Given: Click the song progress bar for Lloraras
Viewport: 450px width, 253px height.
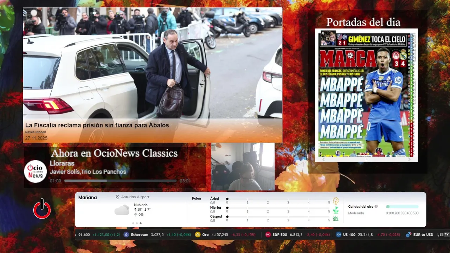Looking at the screenshot, I should (x=120, y=181).
